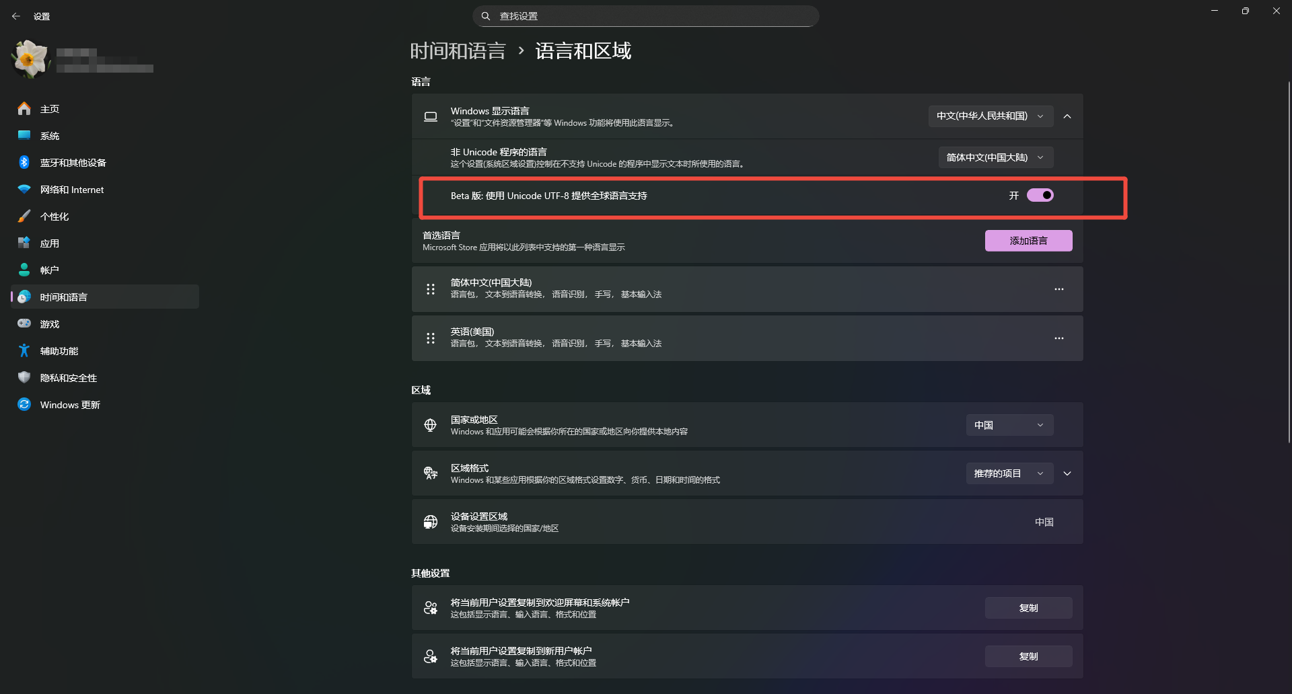Click the Windows 更新 sync icon

24,405
